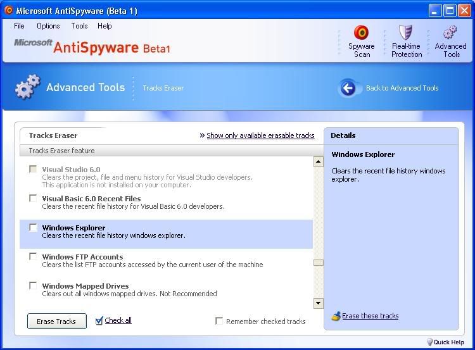475x350 pixels.
Task: Check Visual Basic 6.0 Recent Files
Action: pyautogui.click(x=33, y=198)
